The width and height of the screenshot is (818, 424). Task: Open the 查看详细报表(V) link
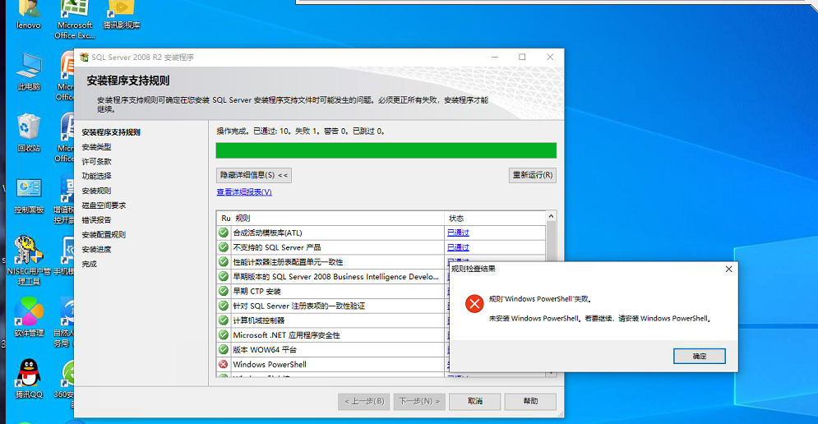(244, 192)
